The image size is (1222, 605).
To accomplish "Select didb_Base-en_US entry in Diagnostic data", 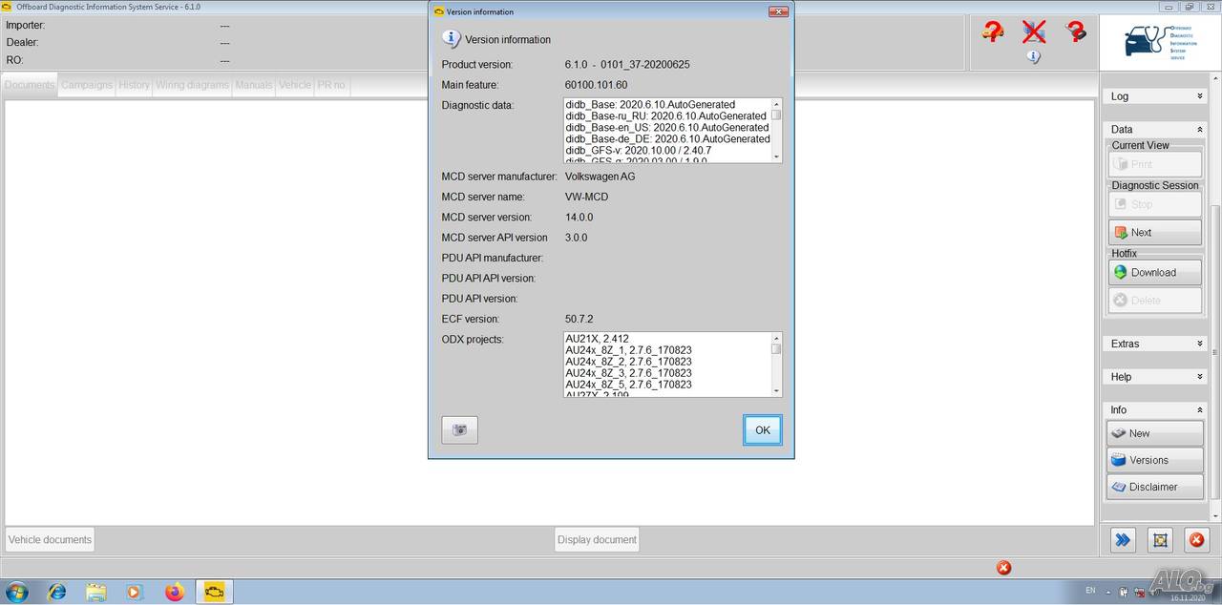I will point(667,128).
